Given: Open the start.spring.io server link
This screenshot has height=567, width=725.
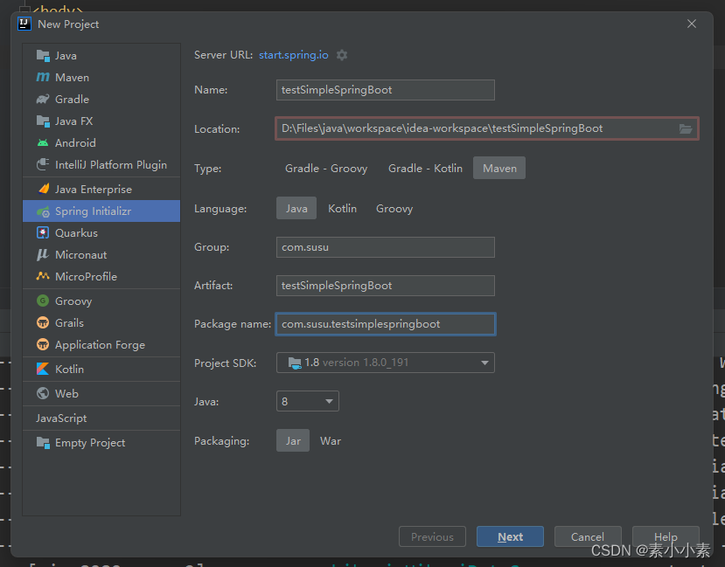Looking at the screenshot, I should [x=294, y=55].
